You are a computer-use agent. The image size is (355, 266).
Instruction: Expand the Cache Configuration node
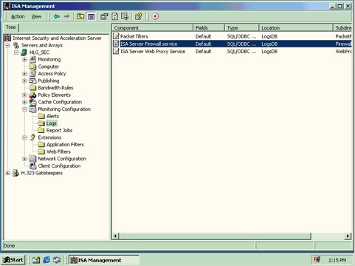(x=24, y=102)
